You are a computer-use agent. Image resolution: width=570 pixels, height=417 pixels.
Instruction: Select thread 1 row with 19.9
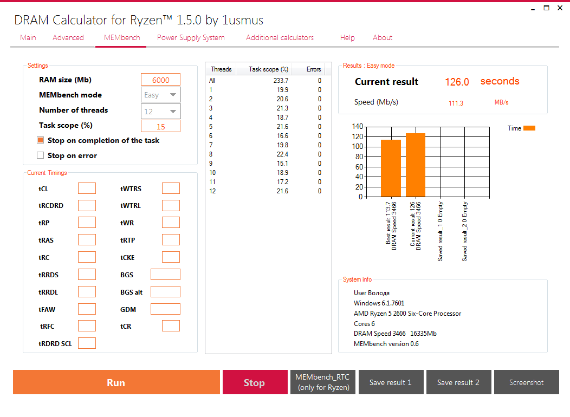coord(268,90)
